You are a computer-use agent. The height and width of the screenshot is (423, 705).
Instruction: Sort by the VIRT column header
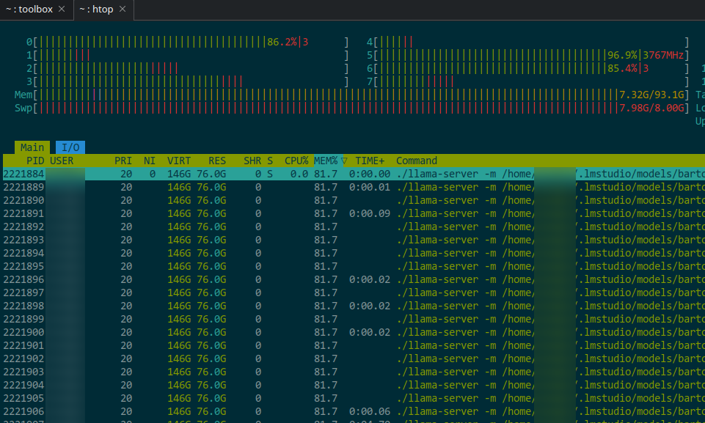tap(179, 161)
